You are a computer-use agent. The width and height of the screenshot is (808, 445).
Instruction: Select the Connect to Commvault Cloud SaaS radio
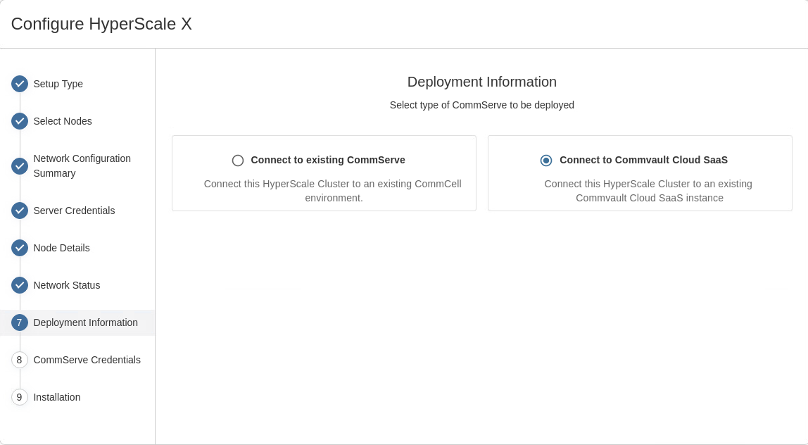tap(546, 161)
